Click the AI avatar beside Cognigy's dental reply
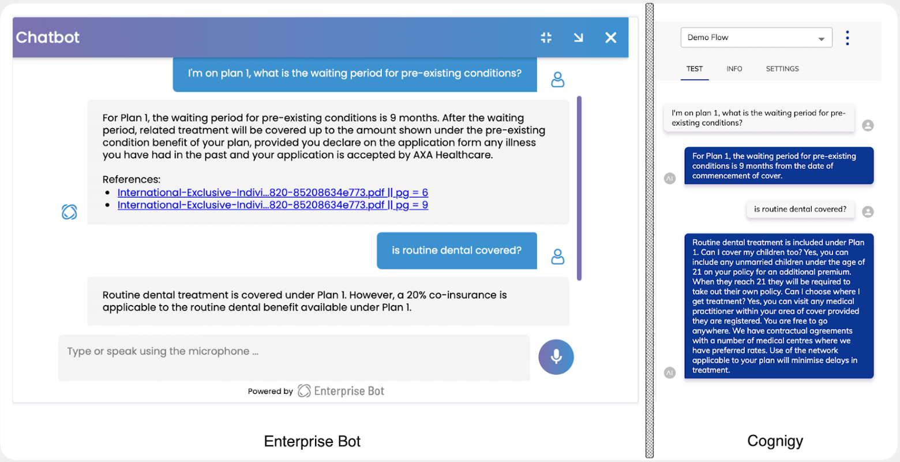Viewport: 900px width, 462px height. 670,372
